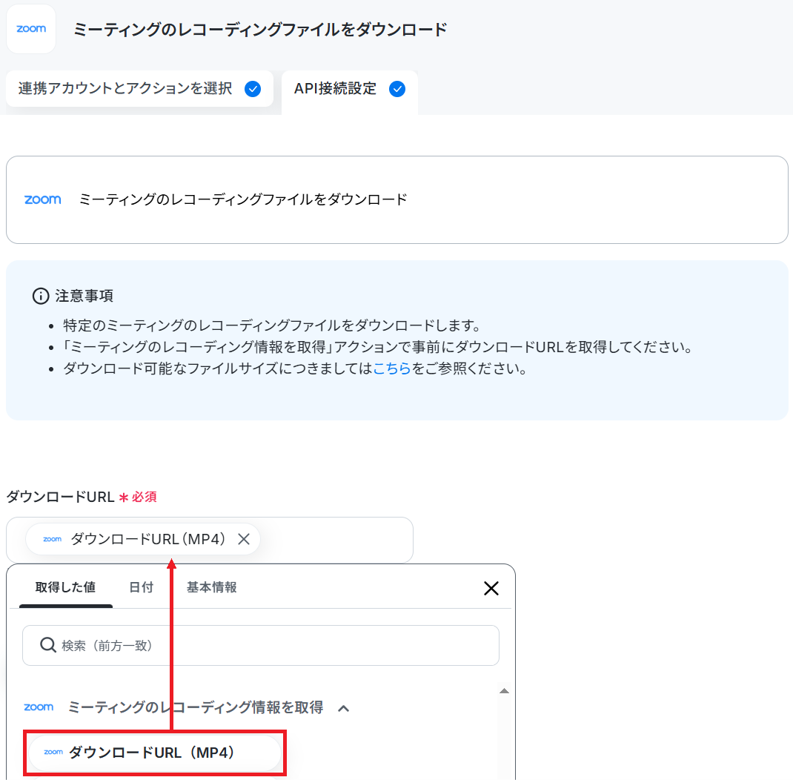793x780 pixels.
Task: Click the blue checkmark on 連携アカウントとアクションを選択
Action: coord(253,89)
